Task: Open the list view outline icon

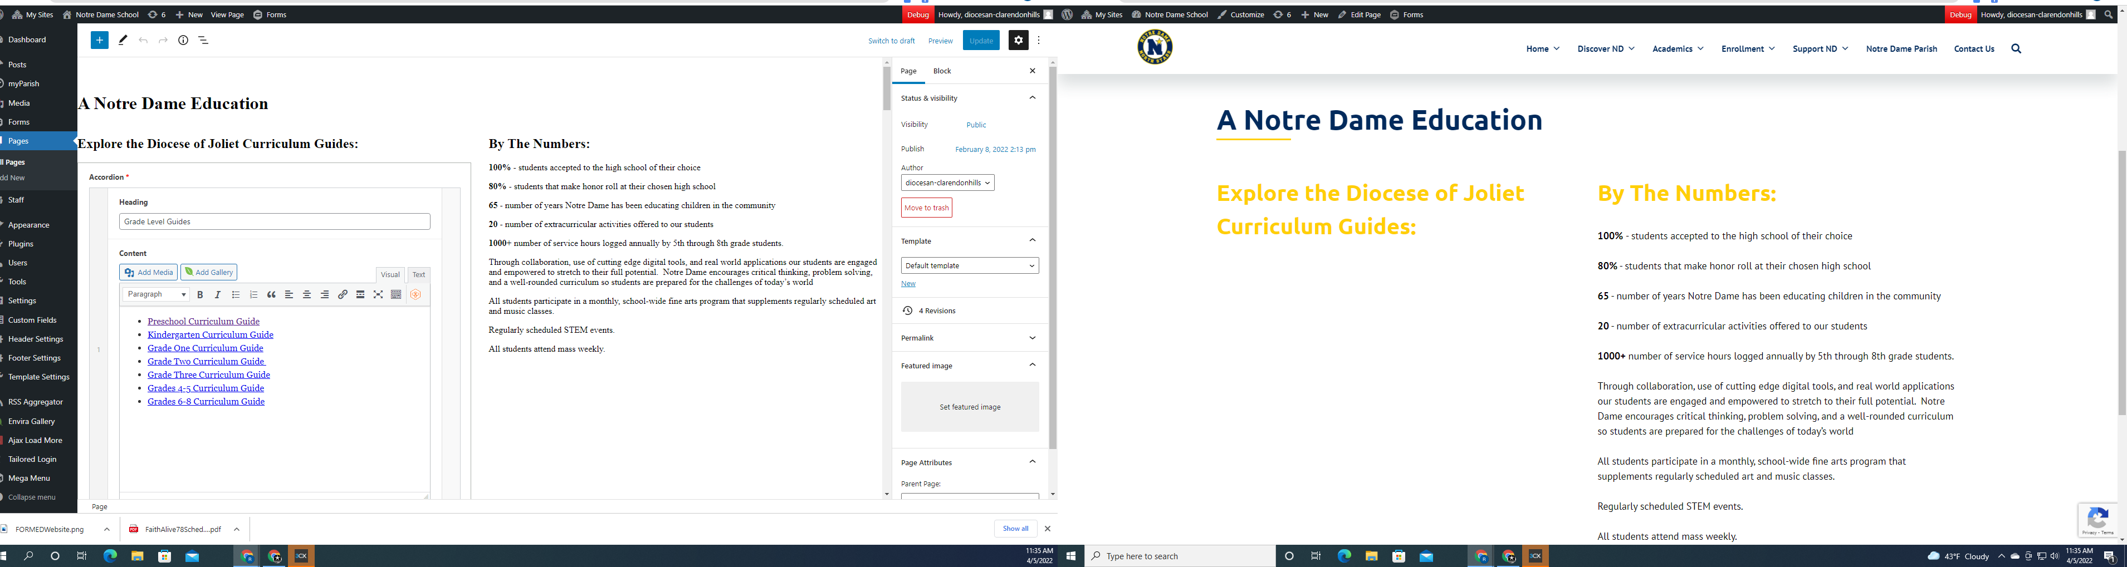Action: click(x=203, y=41)
